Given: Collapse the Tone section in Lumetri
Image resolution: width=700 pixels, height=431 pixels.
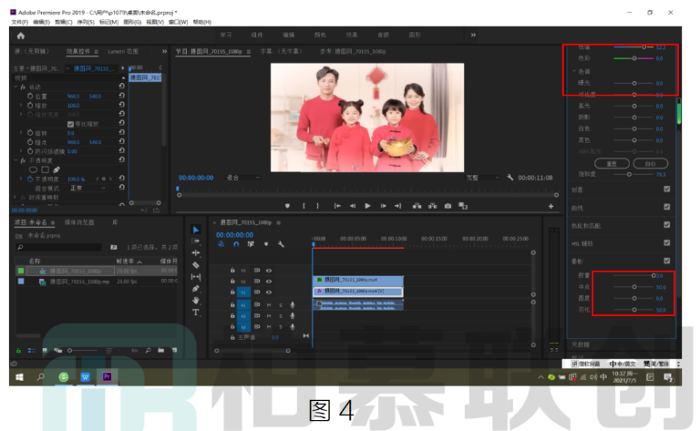Looking at the screenshot, I should coord(574,71).
